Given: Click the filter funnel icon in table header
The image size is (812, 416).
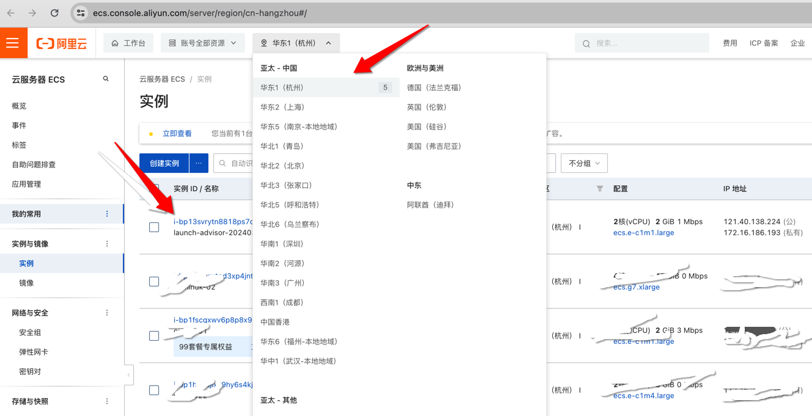Looking at the screenshot, I should click(599, 188).
